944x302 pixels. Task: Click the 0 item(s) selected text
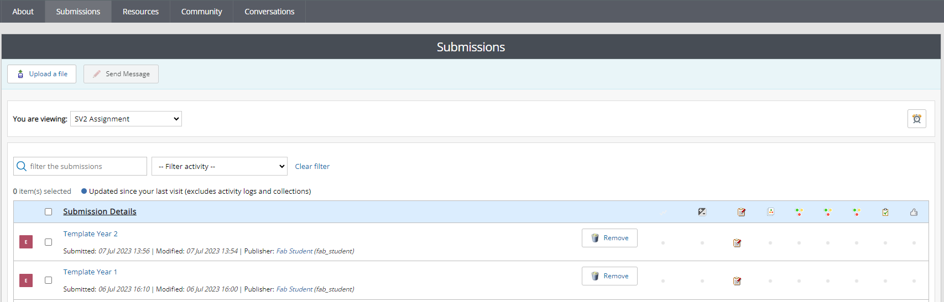(x=42, y=192)
